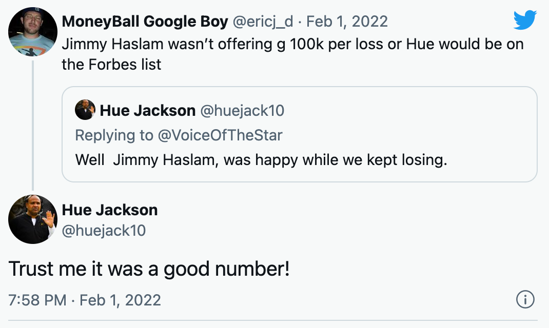Click the 'Replying to' label in quoted tweet

(114, 135)
